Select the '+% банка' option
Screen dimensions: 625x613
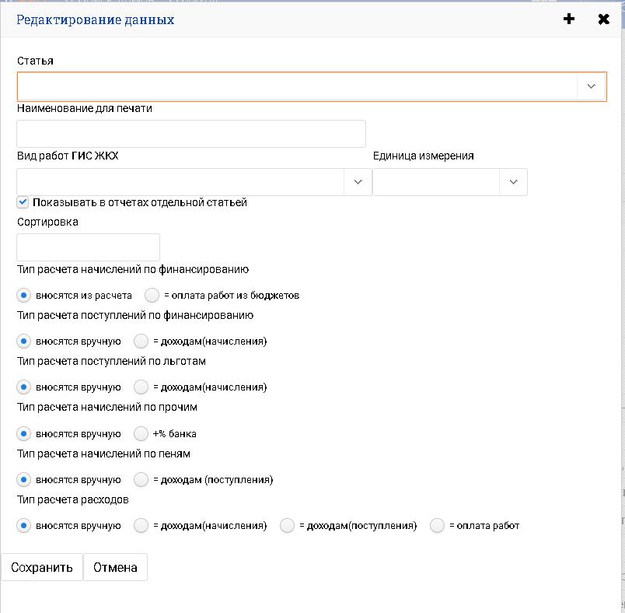141,433
